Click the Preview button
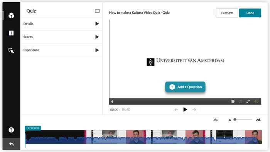Viewport: 270px width, 152px height. [227, 13]
